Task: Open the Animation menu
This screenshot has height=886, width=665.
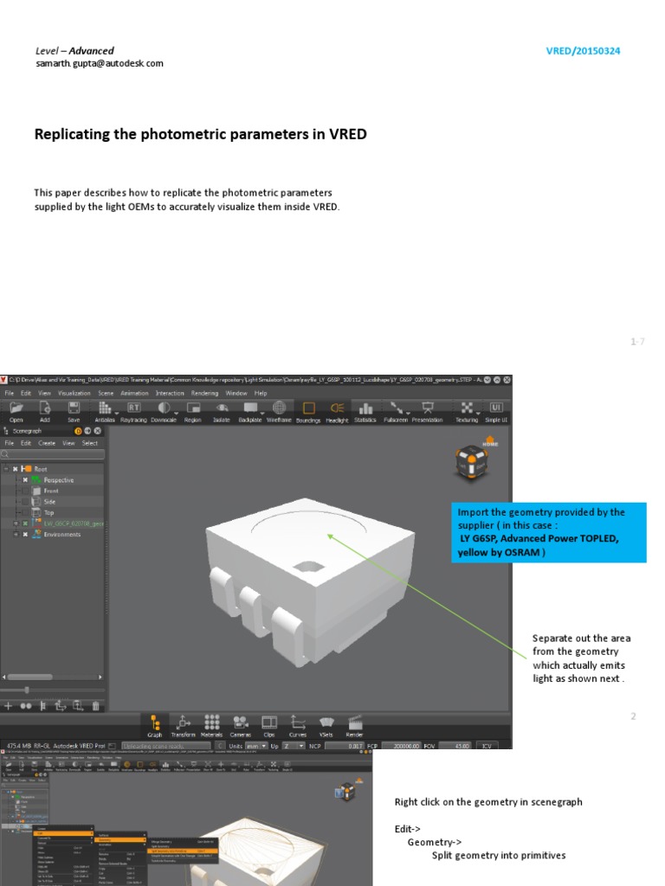Action: pos(134,394)
